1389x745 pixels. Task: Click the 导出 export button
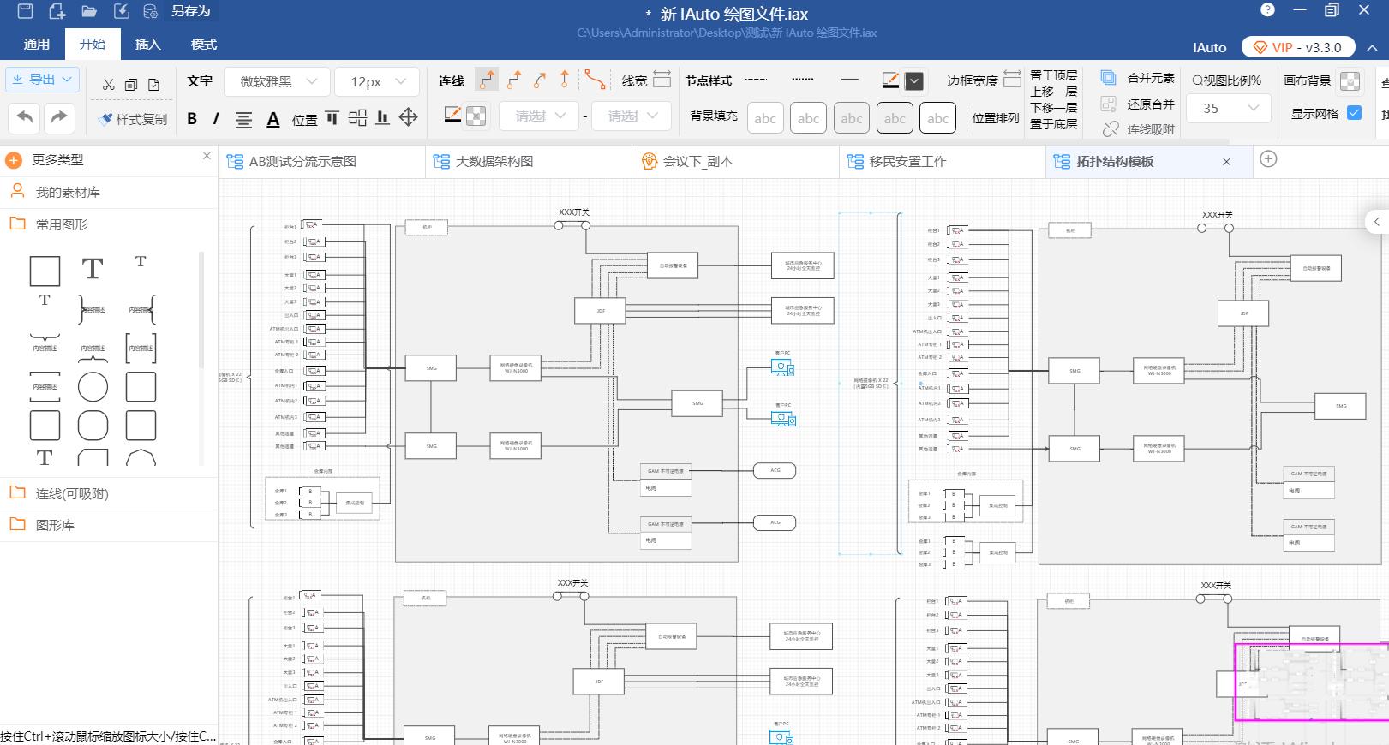click(43, 80)
